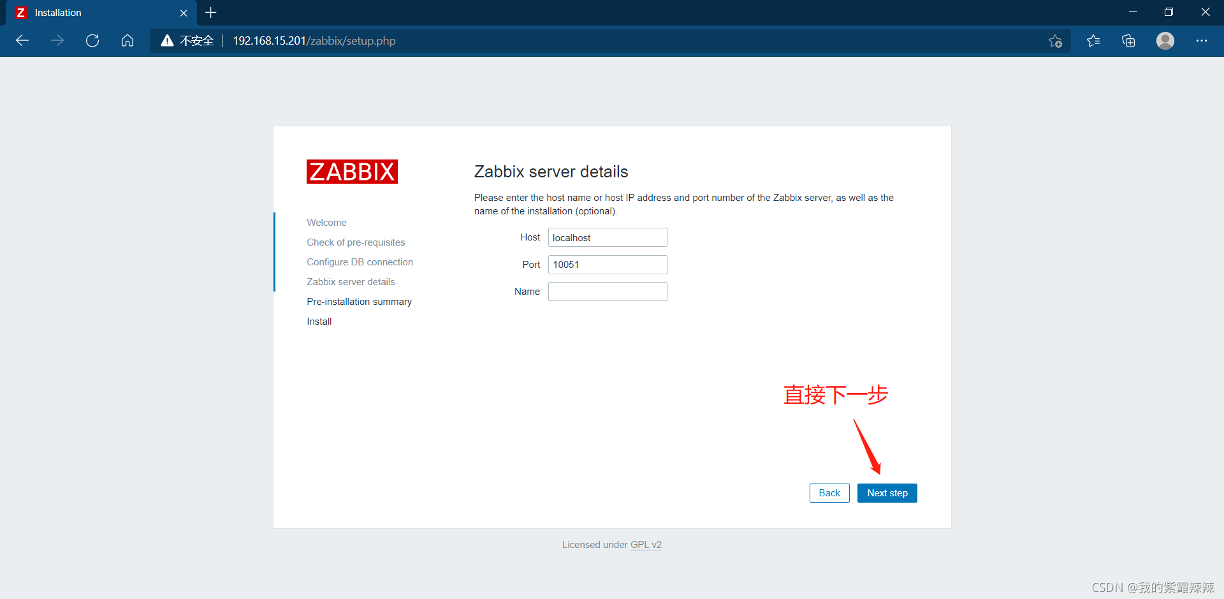Open the favorites list icon

click(1093, 41)
